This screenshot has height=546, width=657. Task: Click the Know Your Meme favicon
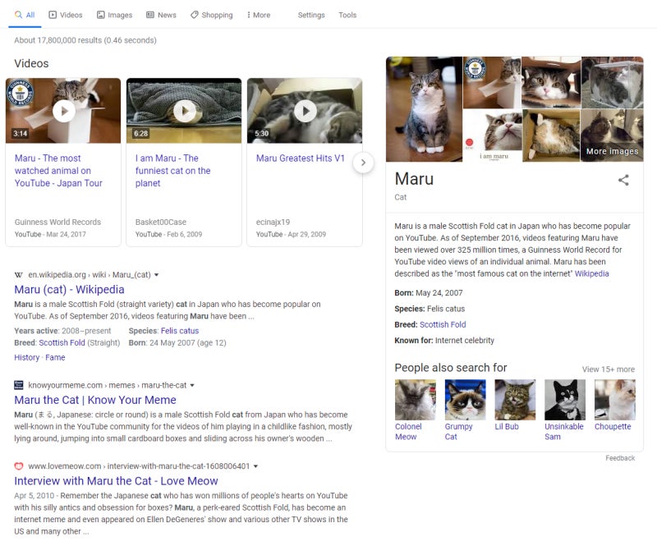18,385
